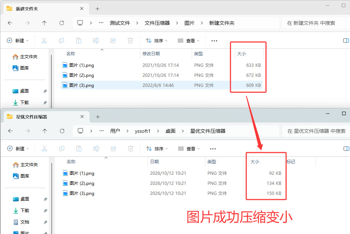Navigate to yssoft1 in the address bar

point(143,131)
